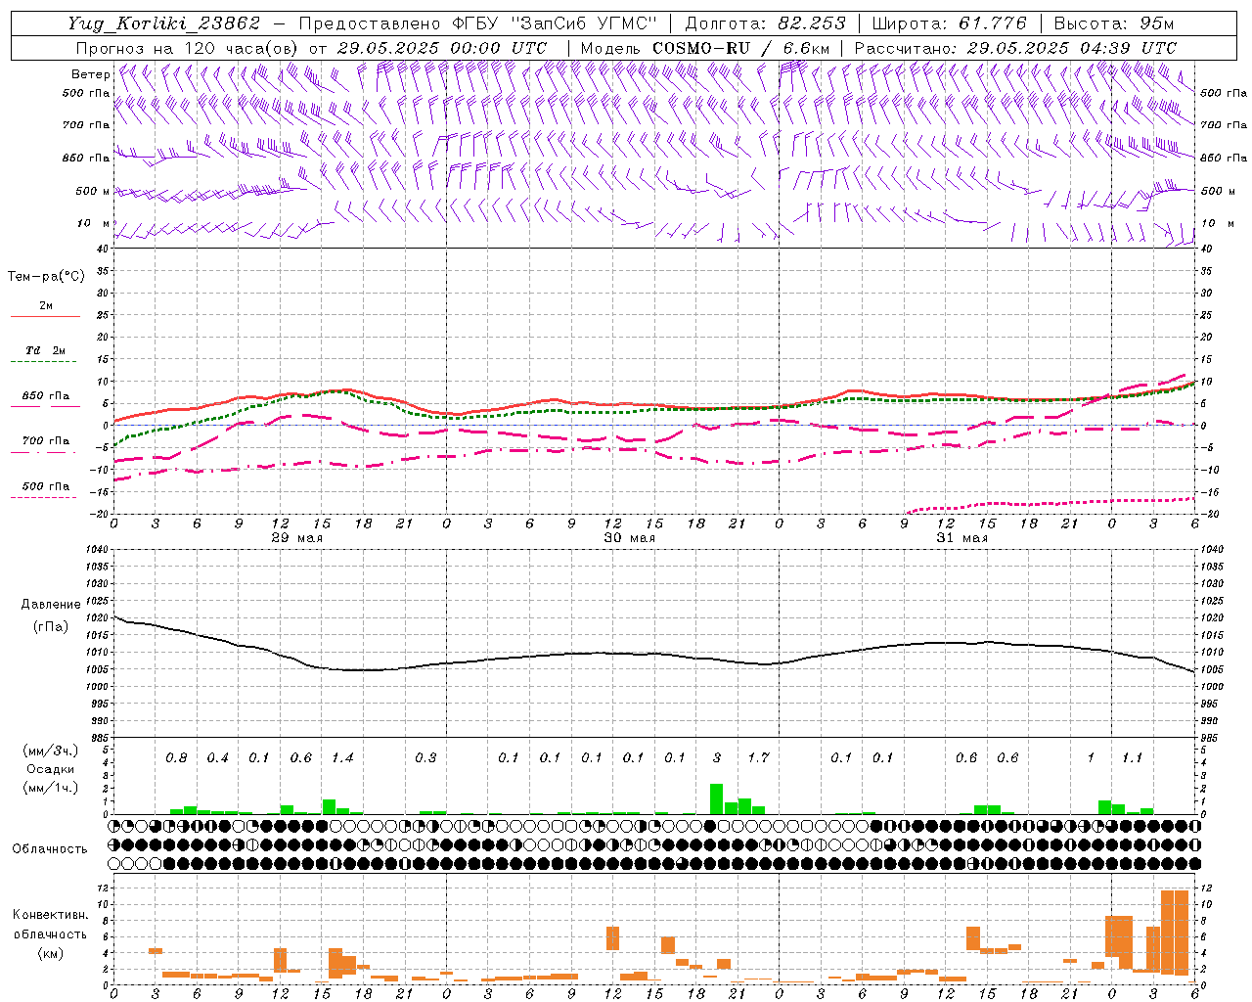Click precipitation value 1.1
Screen dimensions: 1252x1002
tap(1132, 758)
